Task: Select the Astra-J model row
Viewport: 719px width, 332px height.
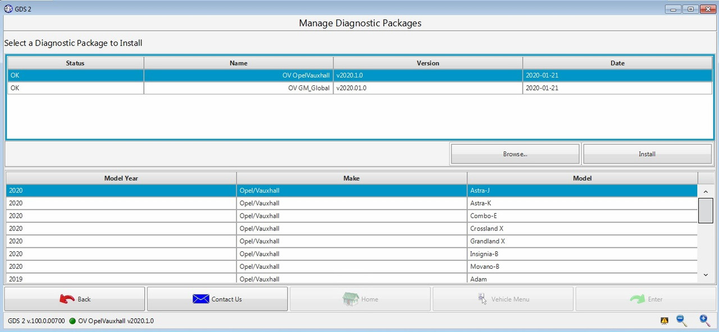Action: [x=352, y=191]
